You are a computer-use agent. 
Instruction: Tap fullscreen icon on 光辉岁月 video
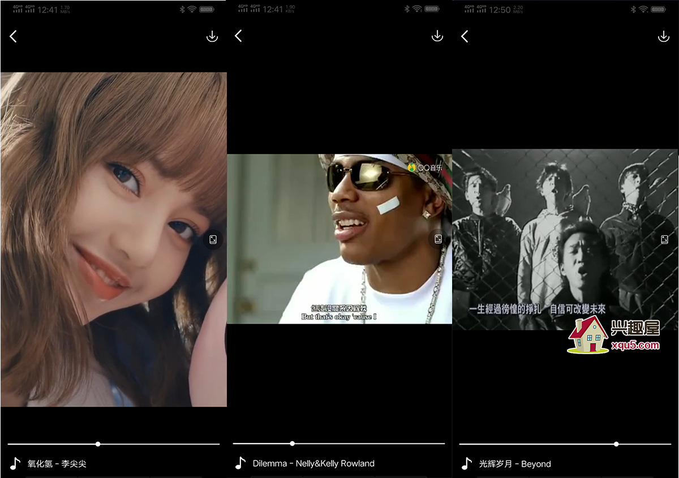665,239
